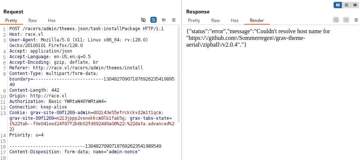This screenshot has height=160, width=359.
Task: Open the Response panel hamburger options menu
Action: tap(356, 20)
